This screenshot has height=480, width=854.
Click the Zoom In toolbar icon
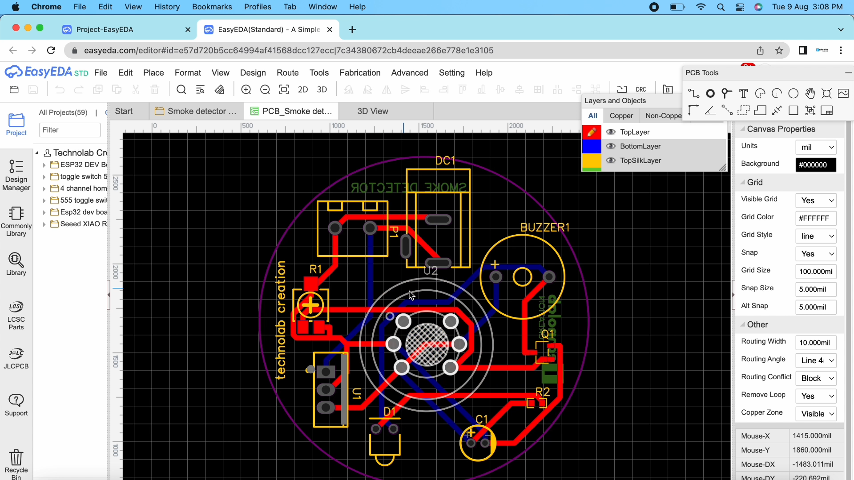coord(246,90)
